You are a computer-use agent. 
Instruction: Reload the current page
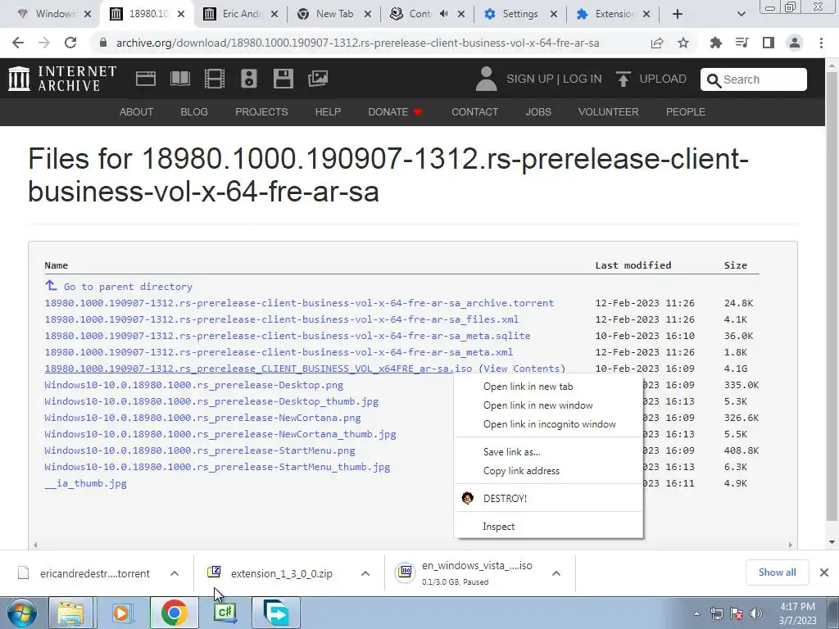70,43
